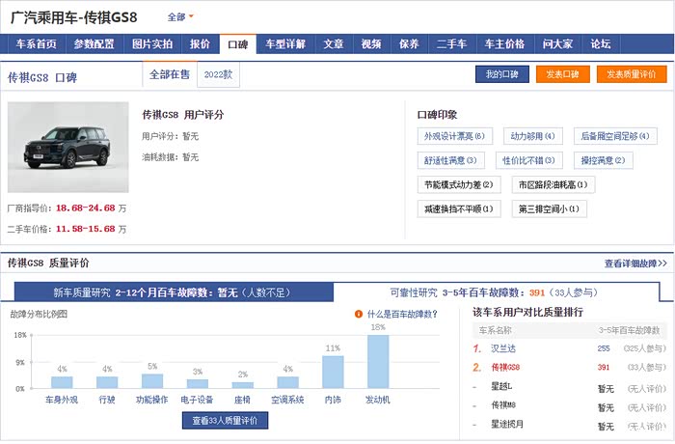Switch to 新车质量研究 tab

(x=174, y=292)
